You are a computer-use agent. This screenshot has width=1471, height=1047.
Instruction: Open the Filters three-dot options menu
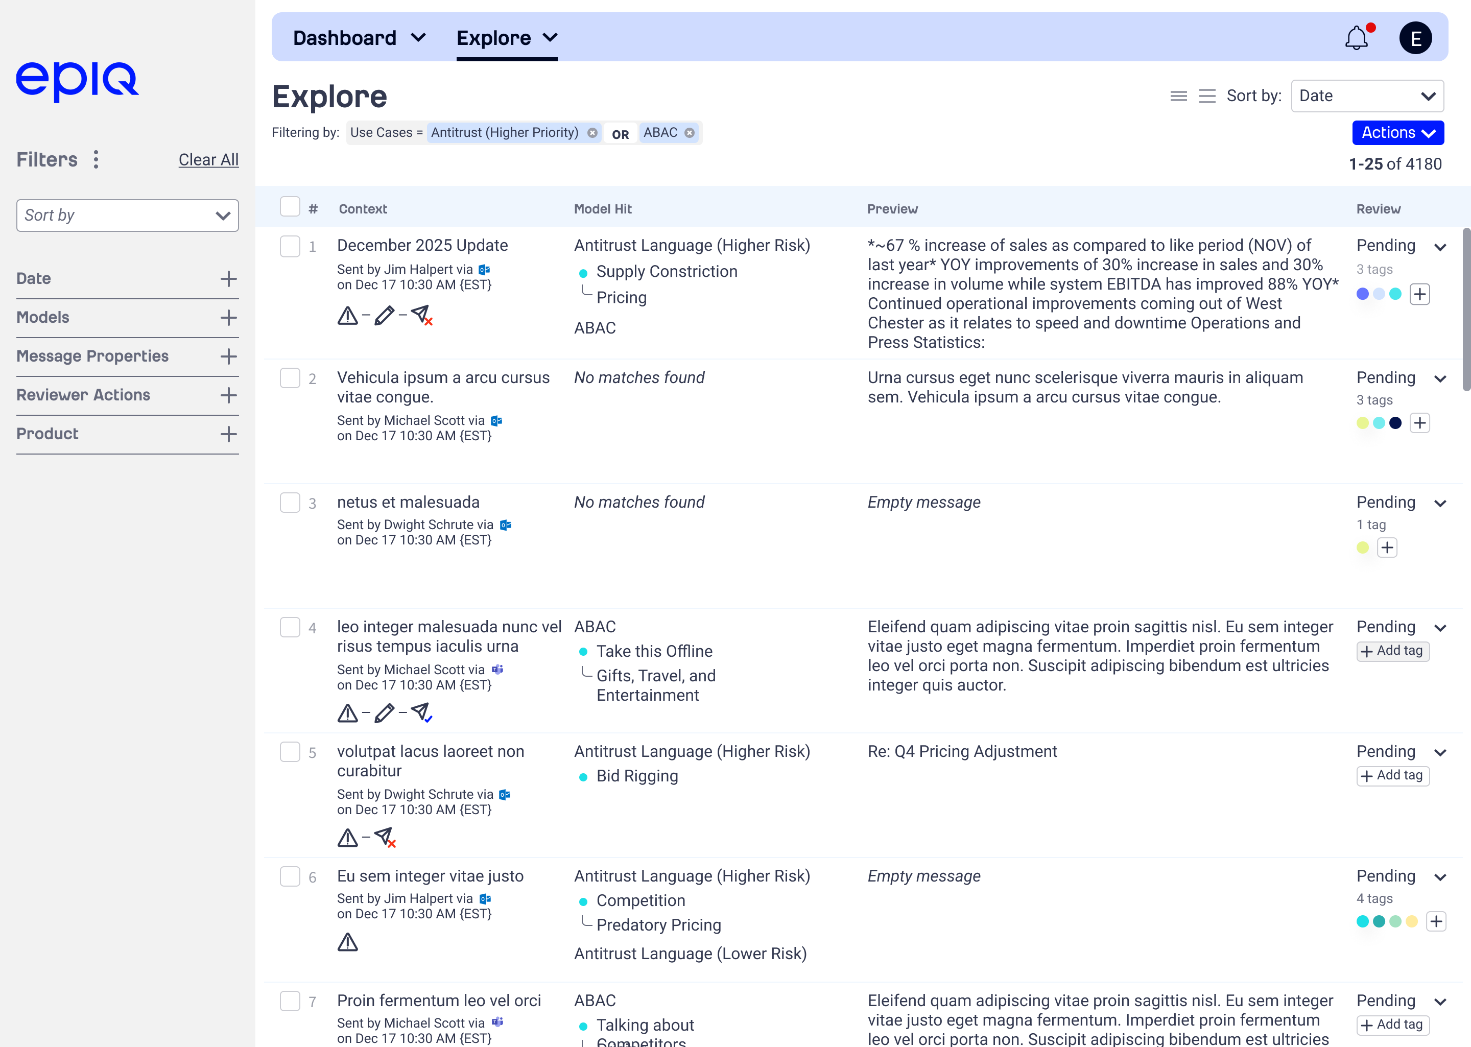point(96,159)
